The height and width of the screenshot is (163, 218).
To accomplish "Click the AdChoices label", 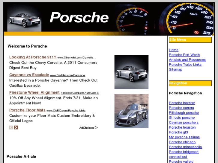I will point(86,128).
